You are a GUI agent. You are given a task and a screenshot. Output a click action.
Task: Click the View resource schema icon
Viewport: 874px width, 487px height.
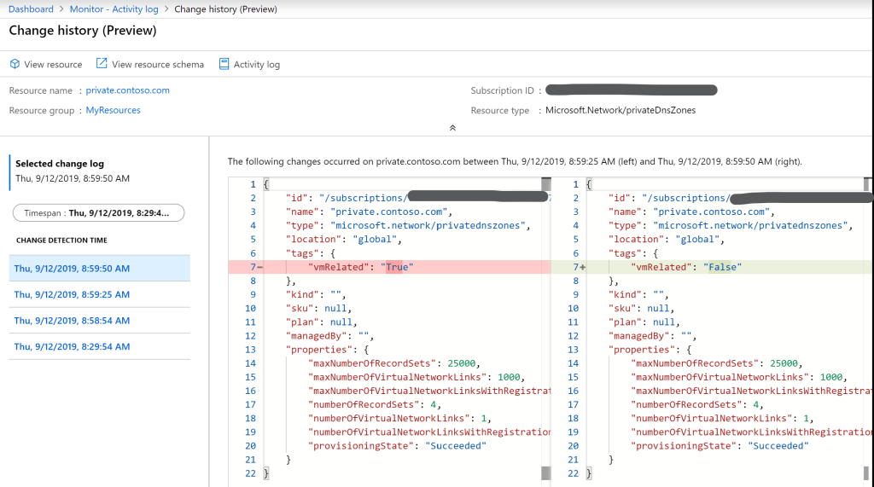pyautogui.click(x=102, y=64)
